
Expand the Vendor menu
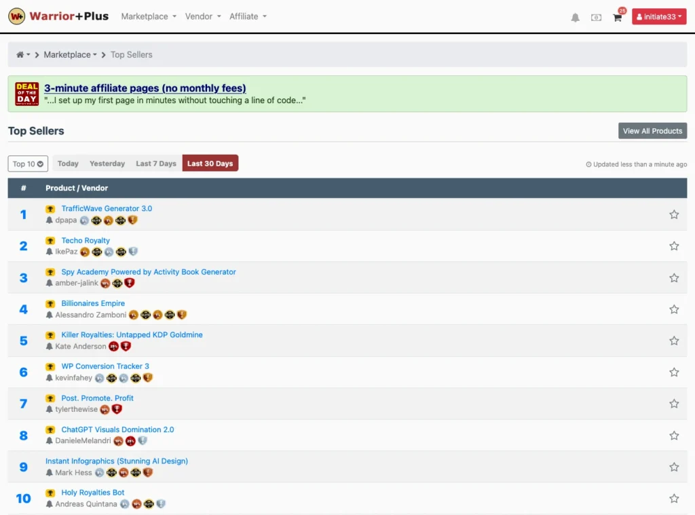point(203,16)
